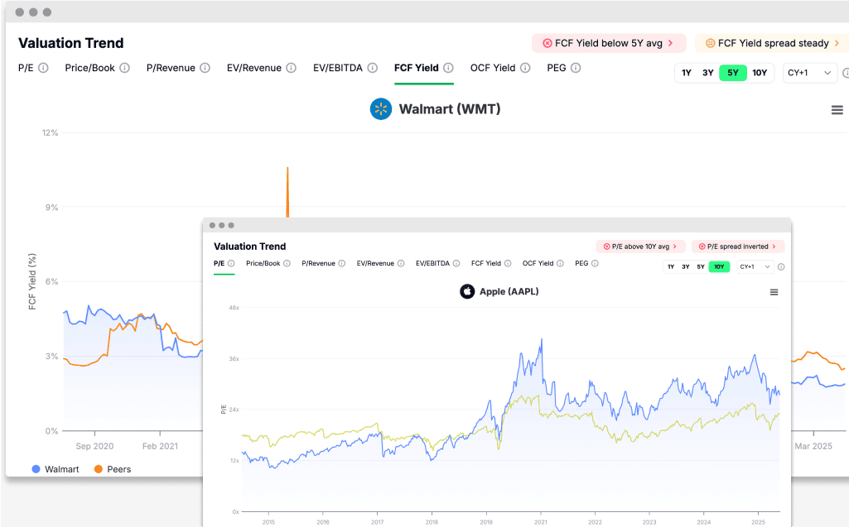Select 3Y range in Apple window
This screenshot has width=849, height=527.
point(686,266)
